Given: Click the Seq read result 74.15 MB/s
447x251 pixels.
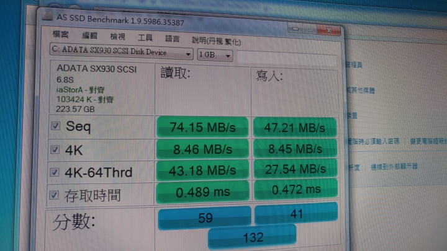Looking at the screenshot, I should (202, 127).
